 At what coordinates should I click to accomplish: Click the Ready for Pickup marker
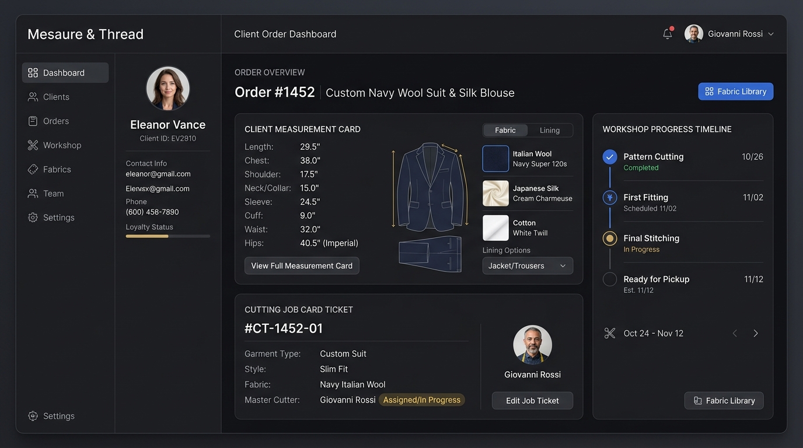pyautogui.click(x=610, y=279)
